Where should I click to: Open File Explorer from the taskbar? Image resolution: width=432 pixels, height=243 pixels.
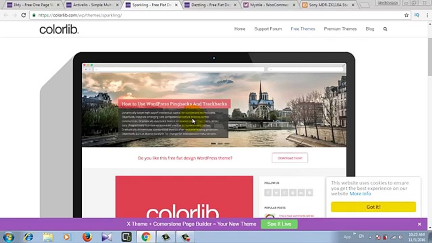48,237
